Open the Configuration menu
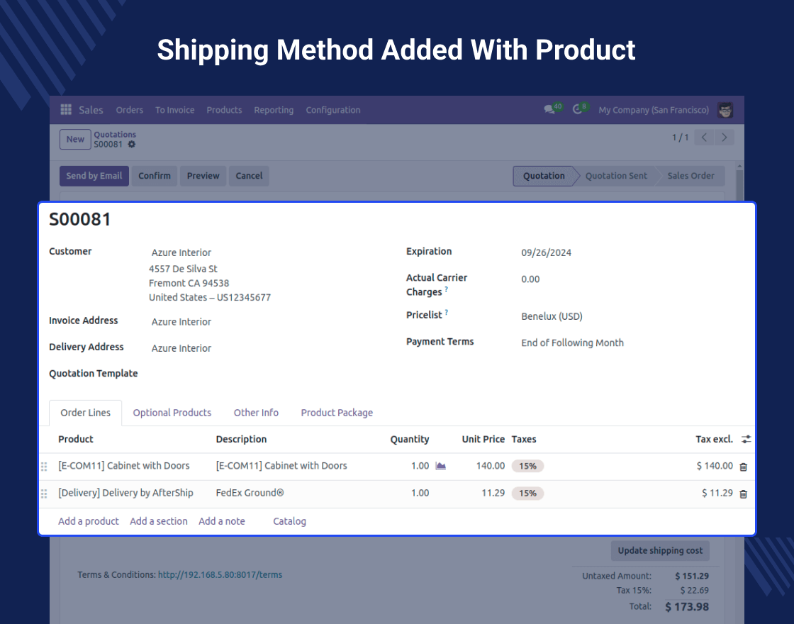This screenshot has height=624, width=794. point(333,110)
